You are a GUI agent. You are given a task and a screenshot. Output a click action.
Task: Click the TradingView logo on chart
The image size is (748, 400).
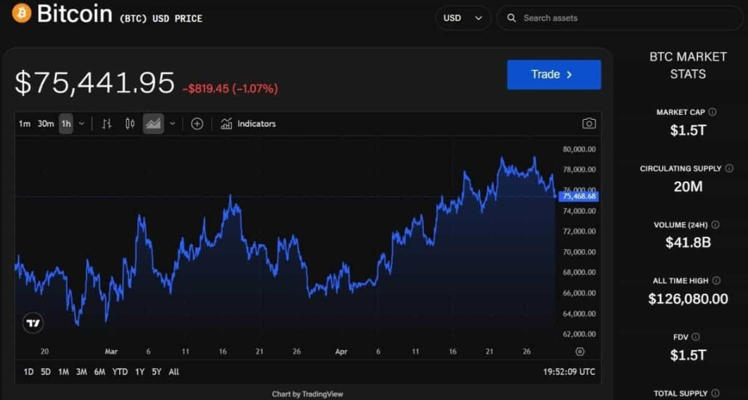[x=33, y=323]
